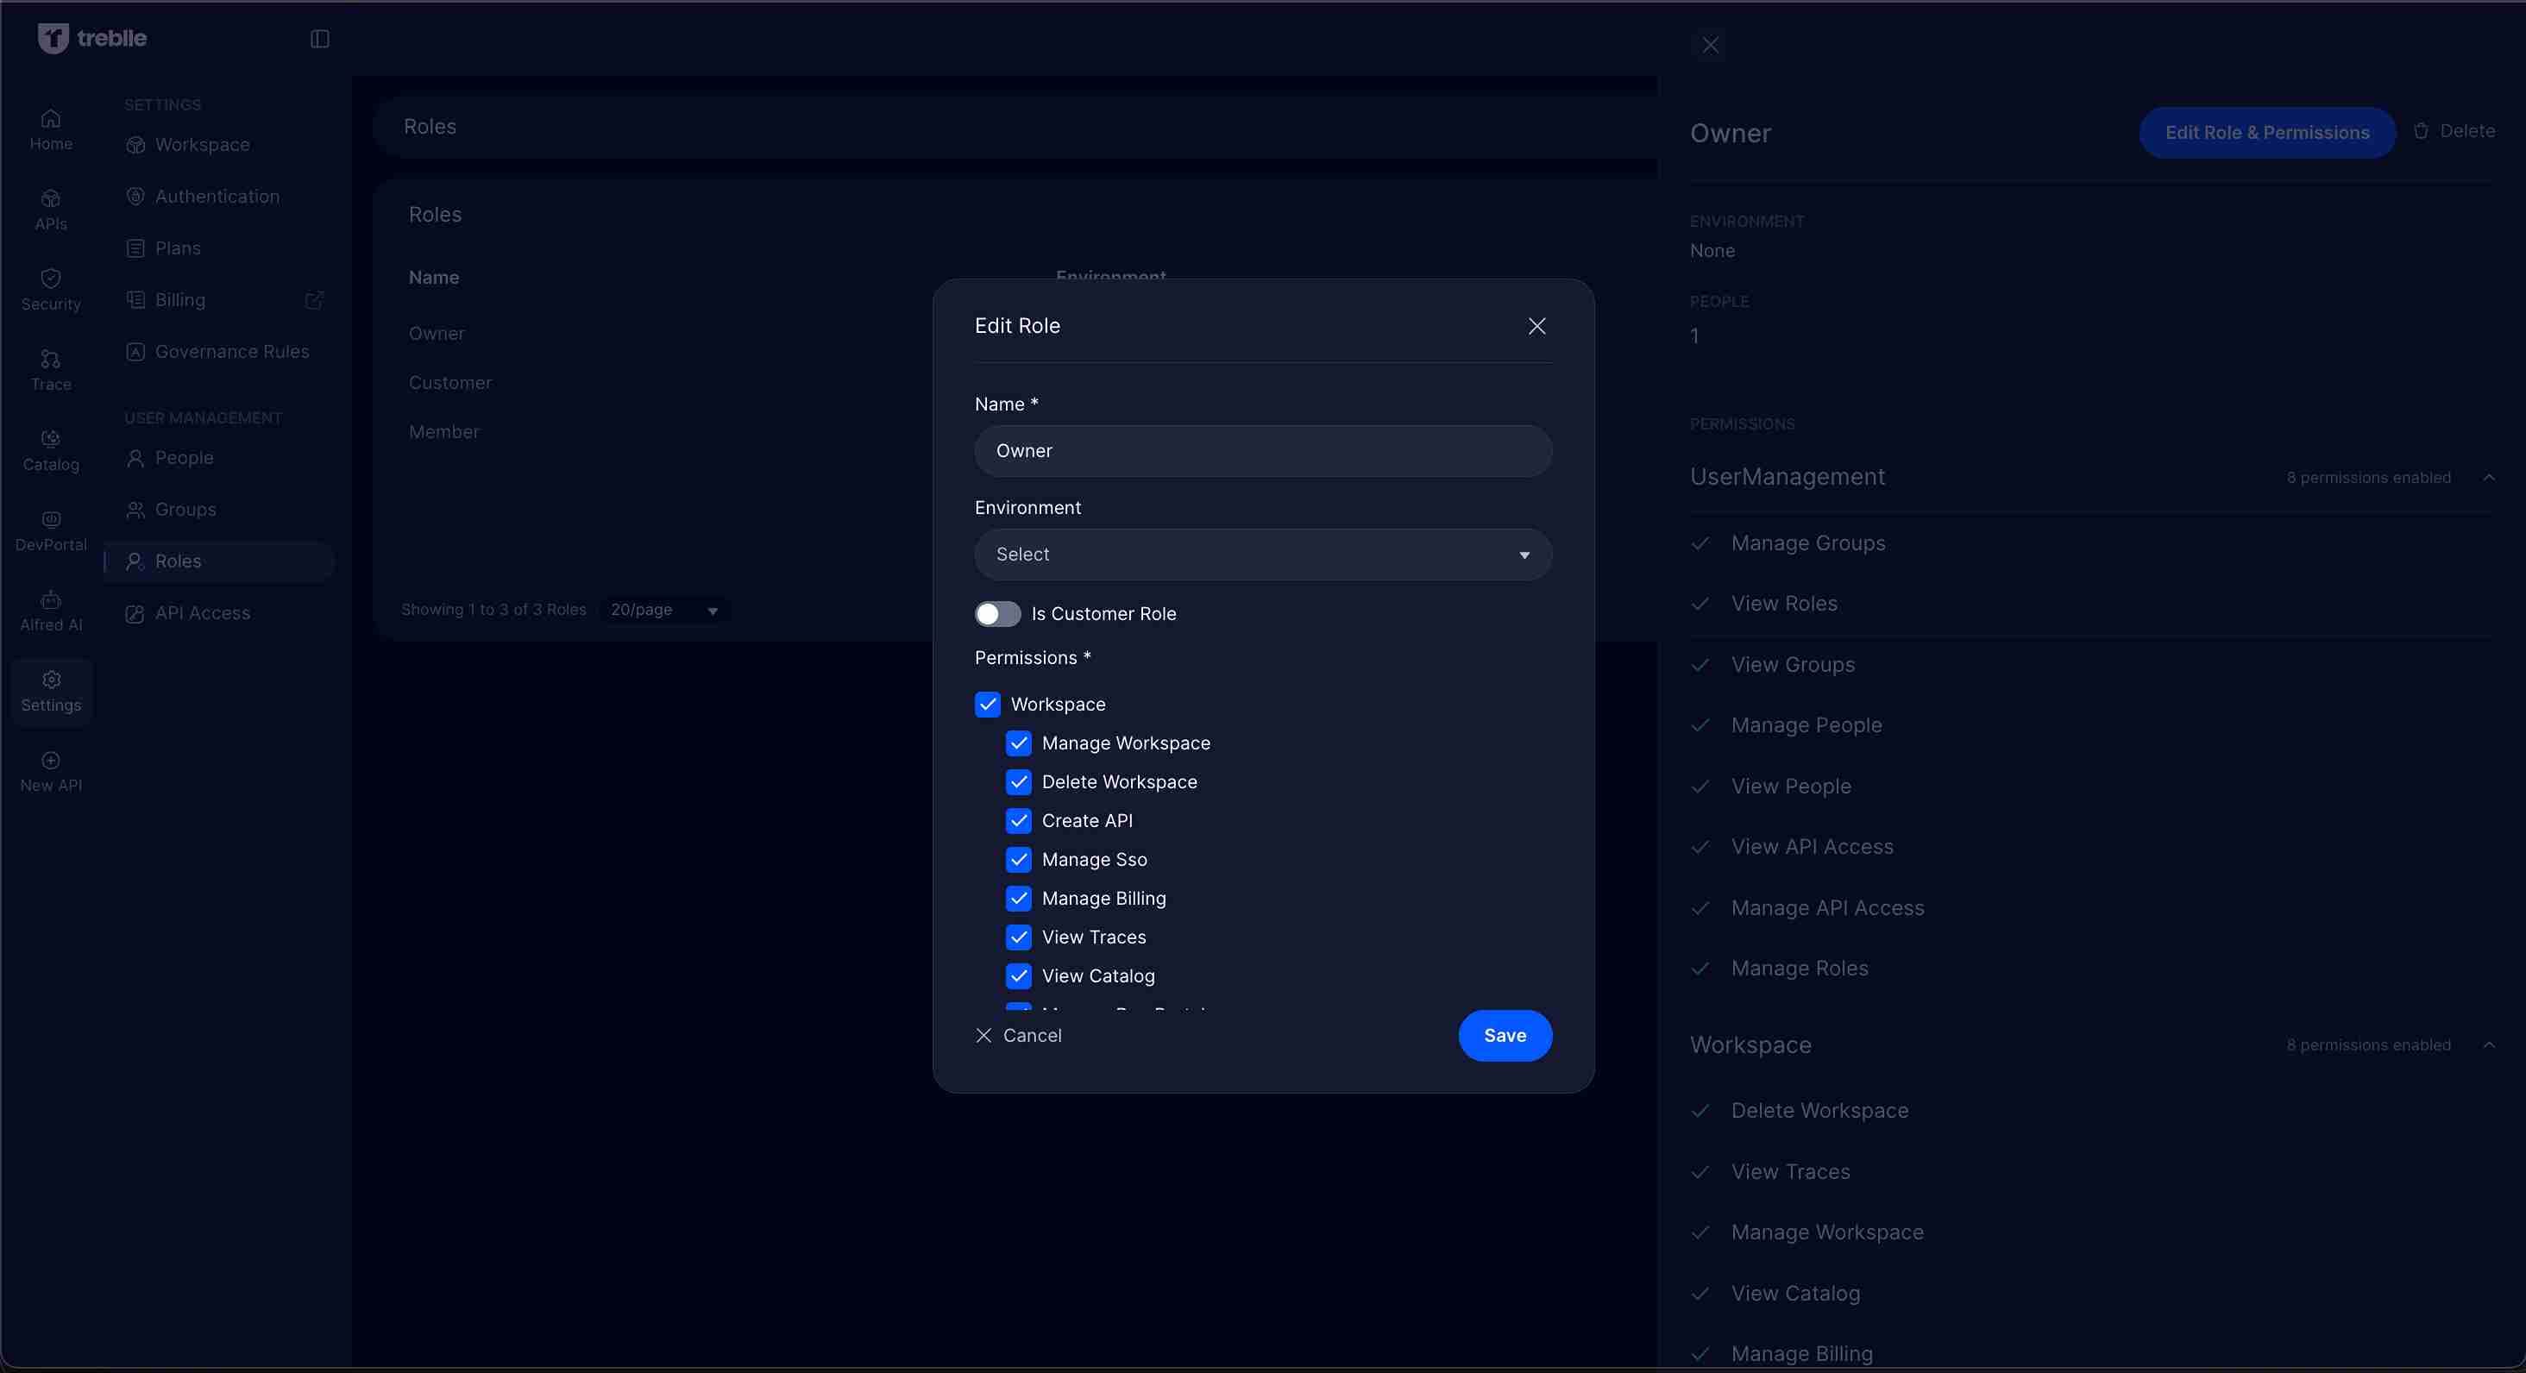Uncheck the Manage Billing permission
This screenshot has height=1373, width=2526.
(1019, 899)
